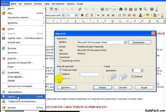
Task: Align text right
Action: tap(108, 15)
